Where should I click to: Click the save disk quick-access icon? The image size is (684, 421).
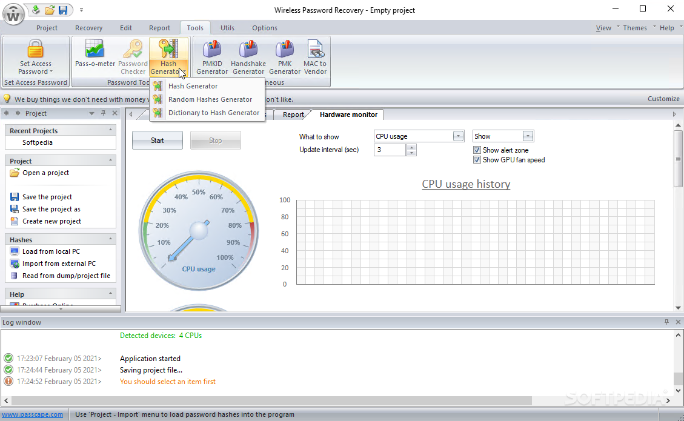point(63,10)
